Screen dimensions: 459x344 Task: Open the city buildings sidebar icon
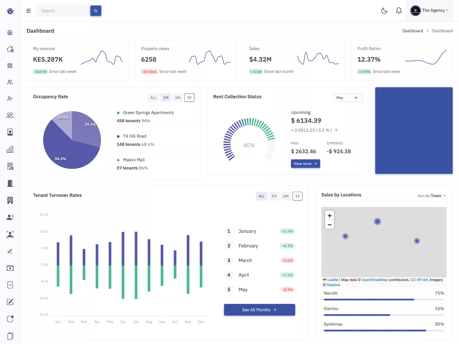(10, 149)
